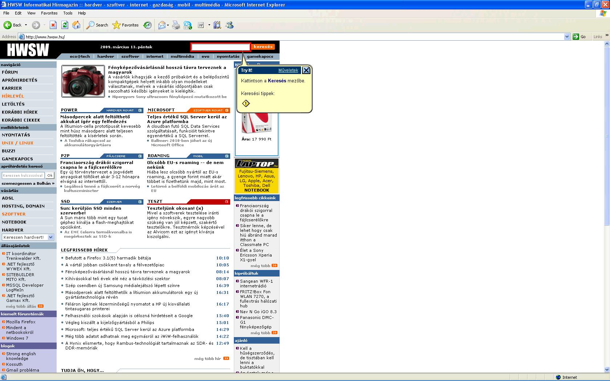
Task: Click the arrow icon on FÁJLCSERE header
Action: (x=140, y=156)
